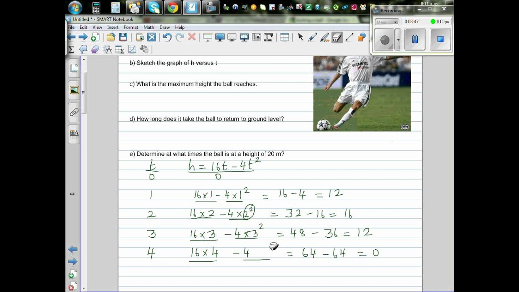
Task: Click the red X delete icon
Action: (x=192, y=37)
